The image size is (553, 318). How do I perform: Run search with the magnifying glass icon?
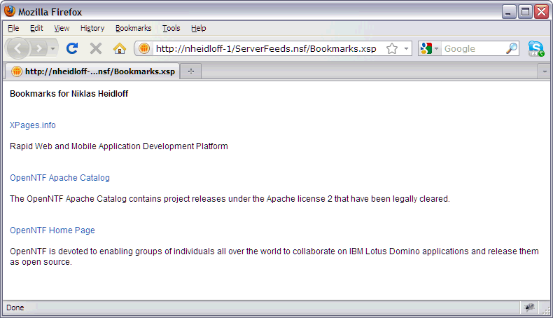coord(512,48)
